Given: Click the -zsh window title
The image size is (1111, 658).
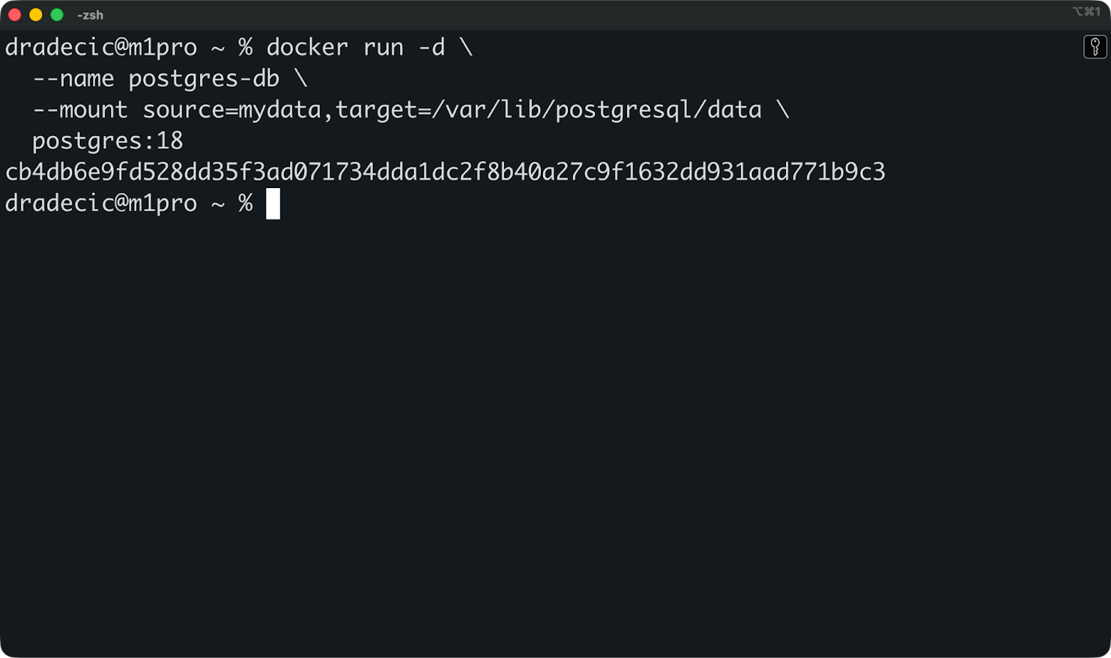Looking at the screenshot, I should point(89,15).
